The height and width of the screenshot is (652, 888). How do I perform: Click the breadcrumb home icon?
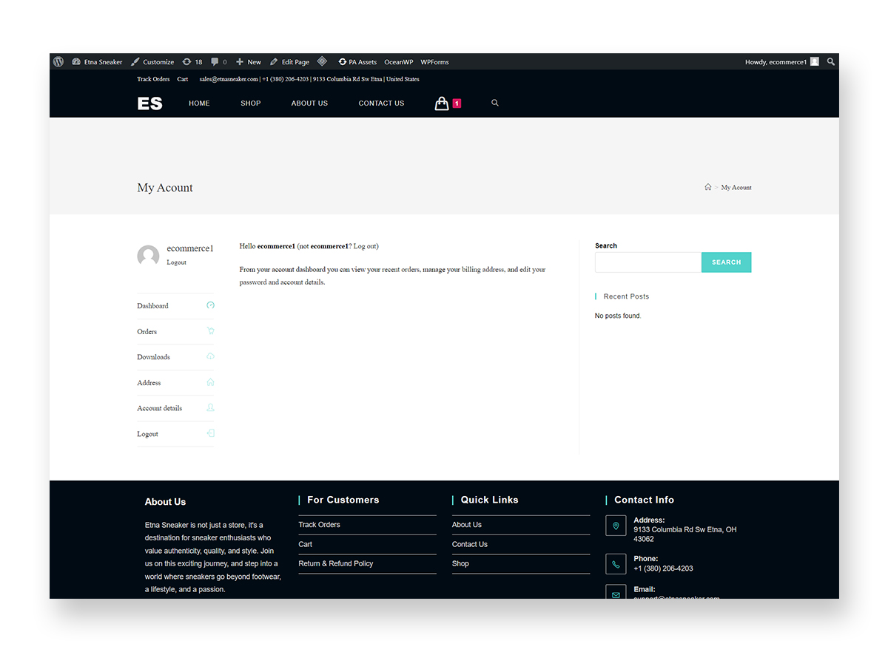tap(708, 188)
